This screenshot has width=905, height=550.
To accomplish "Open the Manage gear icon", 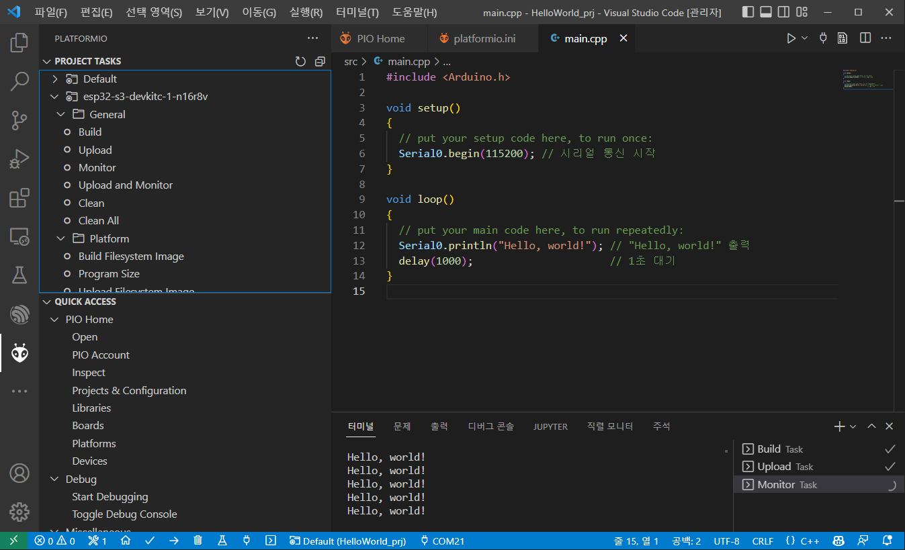I will tap(19, 512).
